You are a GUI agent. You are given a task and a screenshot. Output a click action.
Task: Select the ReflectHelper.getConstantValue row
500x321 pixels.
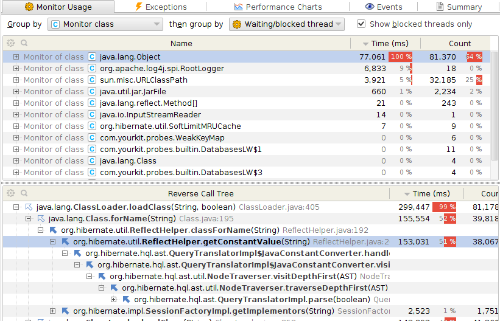click(x=192, y=242)
